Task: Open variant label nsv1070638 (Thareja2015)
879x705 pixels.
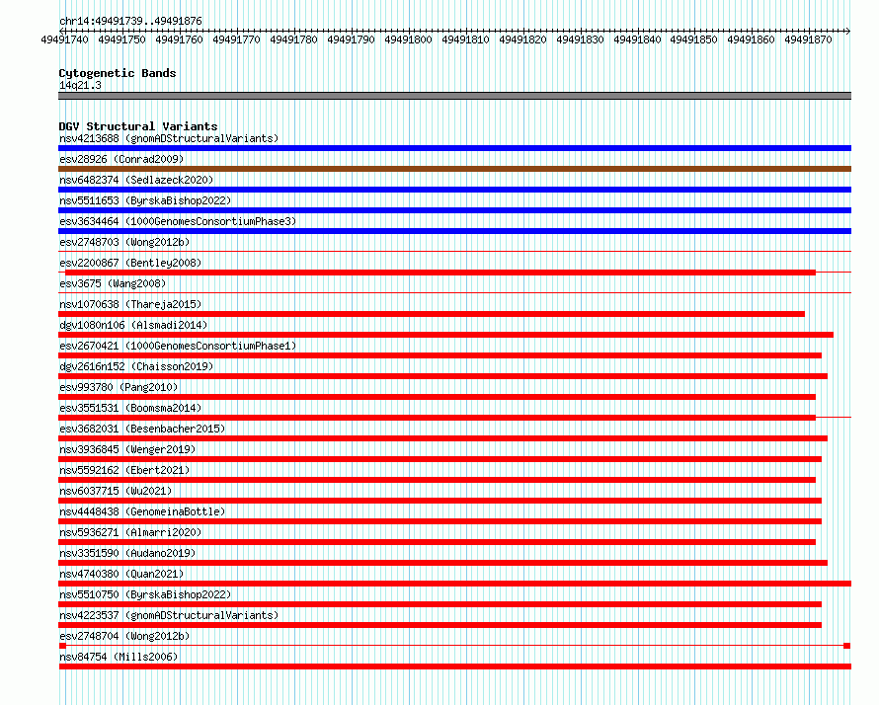Action: pos(130,304)
